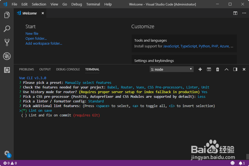The width and height of the screenshot is (249, 166).
Task: Click the New file link
Action: point(32,34)
